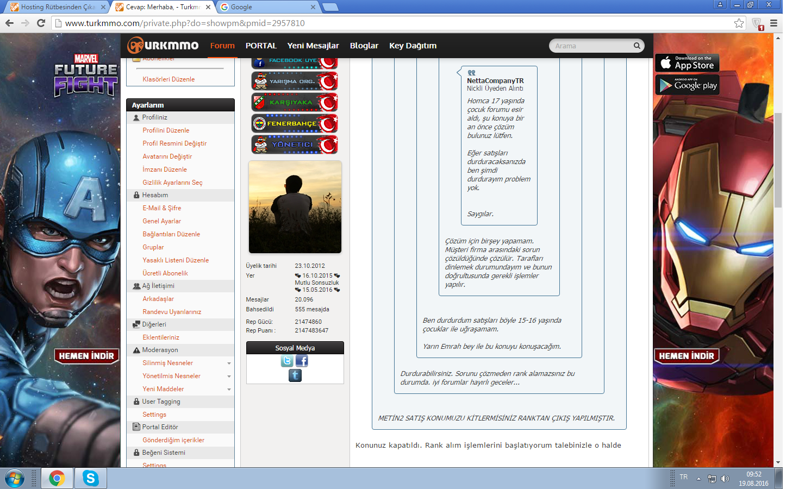
Task: Open the Ücretli Abonelik link
Action: tap(165, 273)
